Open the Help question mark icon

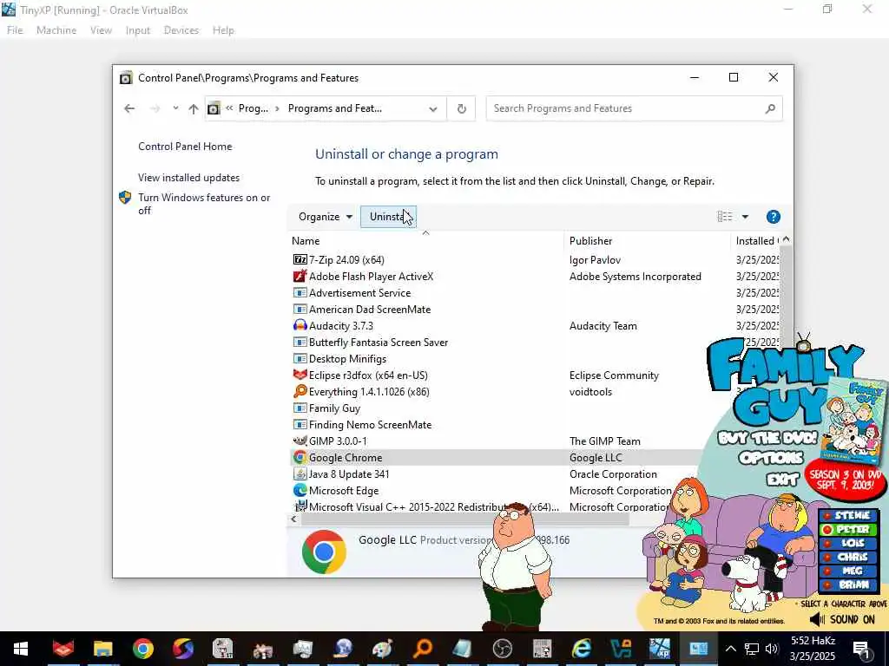coord(773,216)
